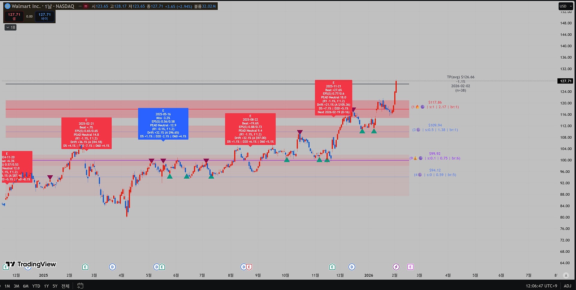Click the 볼륨 32.02M volume value
Screen dimensions: 576x290
pyautogui.click(x=205, y=6)
